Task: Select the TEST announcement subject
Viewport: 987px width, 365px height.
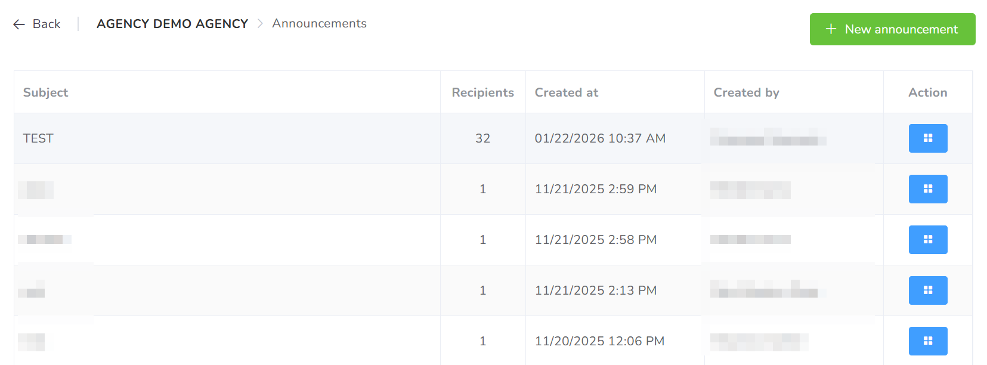Action: 38,138
